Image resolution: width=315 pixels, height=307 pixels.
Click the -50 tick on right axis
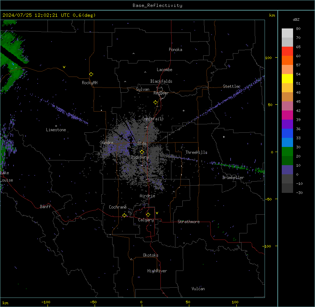(268, 199)
